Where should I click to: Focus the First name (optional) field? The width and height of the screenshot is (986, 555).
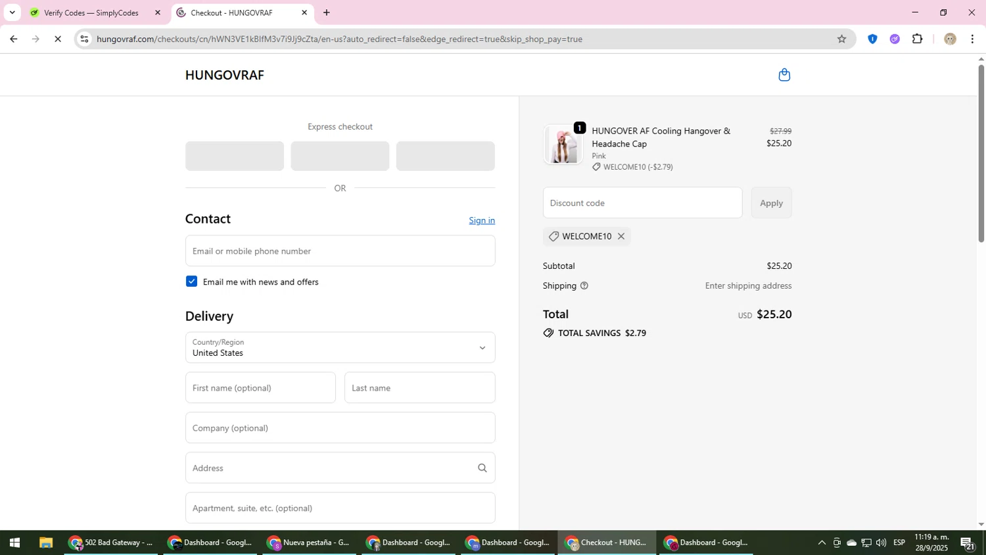pos(260,388)
